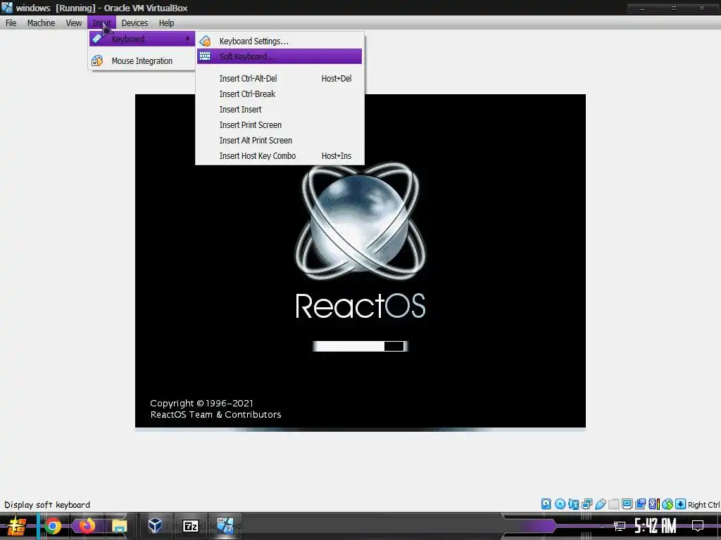Click the mouse integration status icon
721x540 pixels.
pyautogui.click(x=667, y=504)
